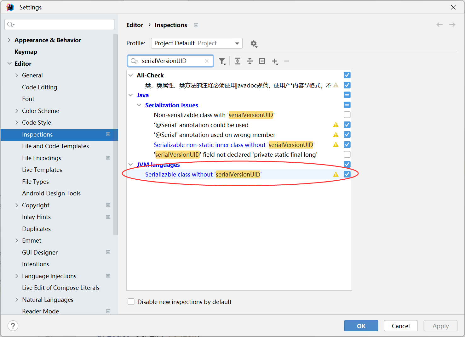The width and height of the screenshot is (465, 337).
Task: Toggle the Ali-Check group checkbox
Action: pyautogui.click(x=347, y=75)
